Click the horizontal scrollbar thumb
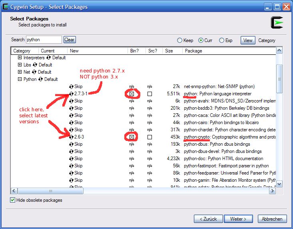Image resolution: width=293 pixels, height=229 pixels. tap(50, 191)
